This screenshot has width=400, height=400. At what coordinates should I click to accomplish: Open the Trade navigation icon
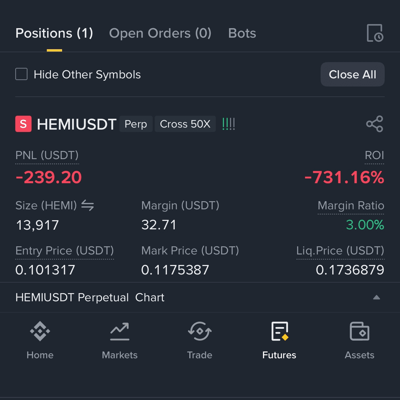pos(200,331)
